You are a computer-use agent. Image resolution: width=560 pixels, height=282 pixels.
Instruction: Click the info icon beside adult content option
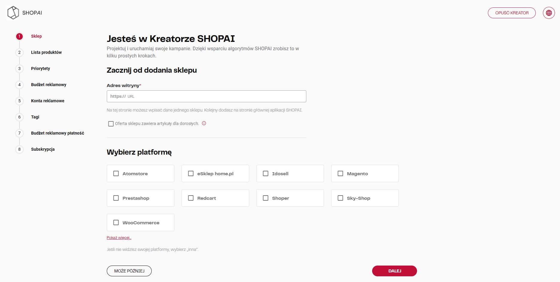pyautogui.click(x=204, y=123)
